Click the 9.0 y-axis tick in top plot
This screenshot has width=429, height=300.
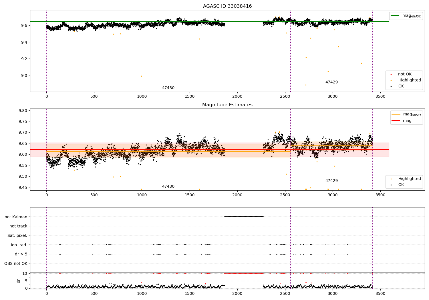pos(24,76)
